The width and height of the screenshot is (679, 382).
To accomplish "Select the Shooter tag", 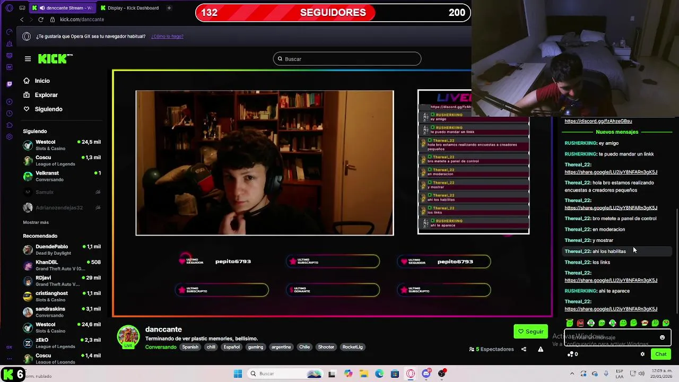I will (326, 347).
